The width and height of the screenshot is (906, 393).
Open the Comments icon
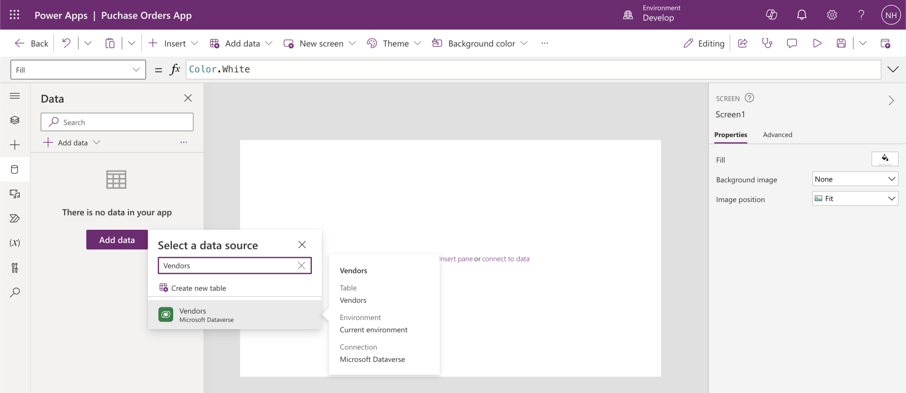[792, 43]
